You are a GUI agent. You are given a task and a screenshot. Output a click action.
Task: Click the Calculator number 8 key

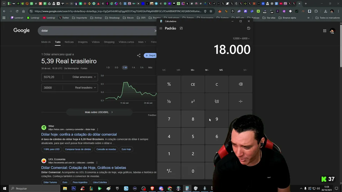point(193,119)
